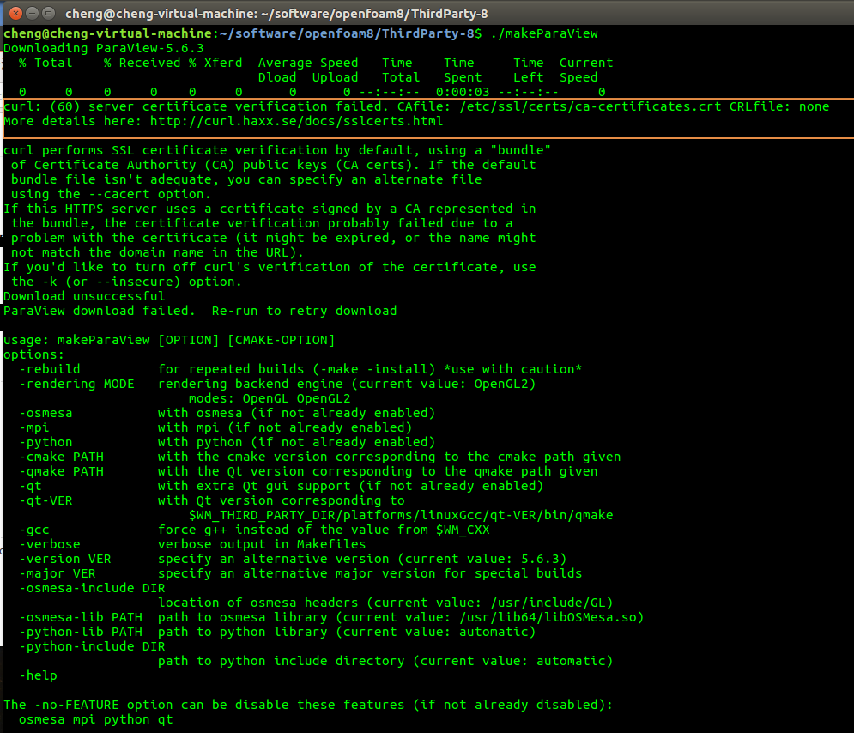
Task: Click the -python-include DIR option
Action: click(x=92, y=647)
